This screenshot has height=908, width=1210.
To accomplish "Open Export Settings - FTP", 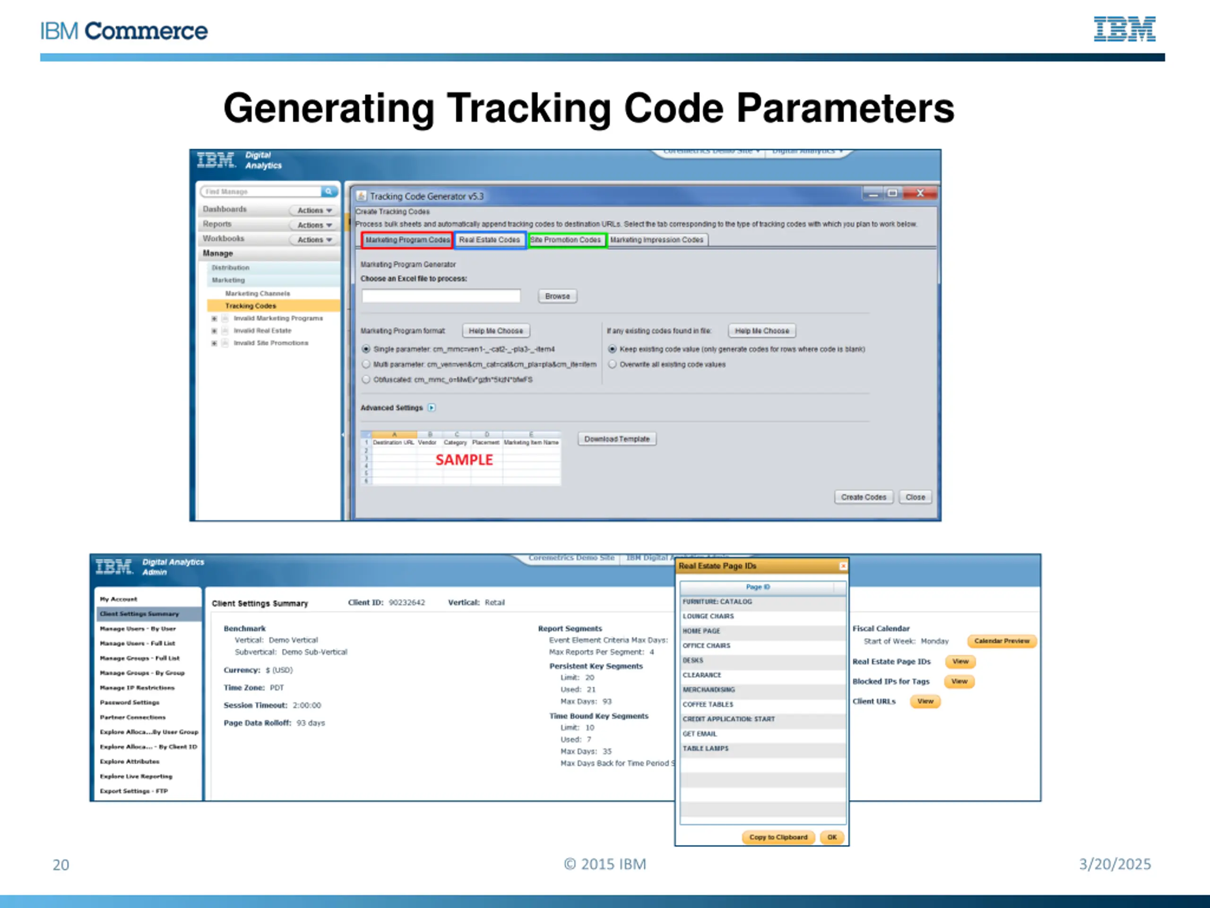I will [x=134, y=791].
